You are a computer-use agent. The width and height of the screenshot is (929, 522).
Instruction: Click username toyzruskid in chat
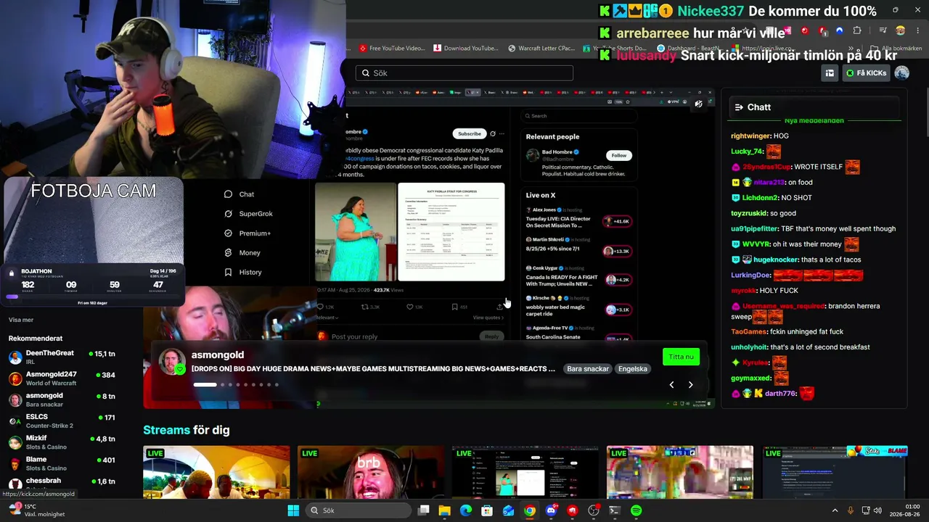click(749, 213)
